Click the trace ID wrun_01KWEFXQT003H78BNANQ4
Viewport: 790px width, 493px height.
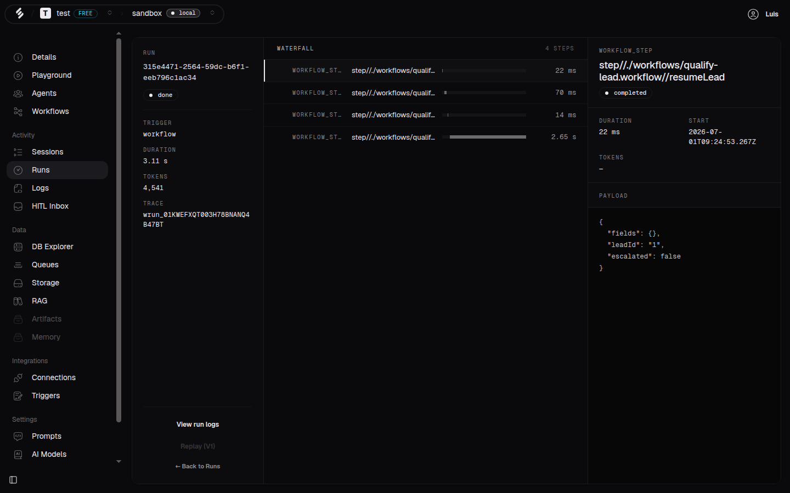click(x=196, y=220)
